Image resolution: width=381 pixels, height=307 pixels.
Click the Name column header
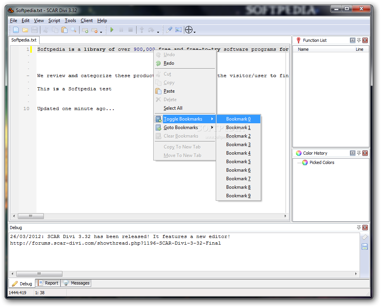point(323,49)
